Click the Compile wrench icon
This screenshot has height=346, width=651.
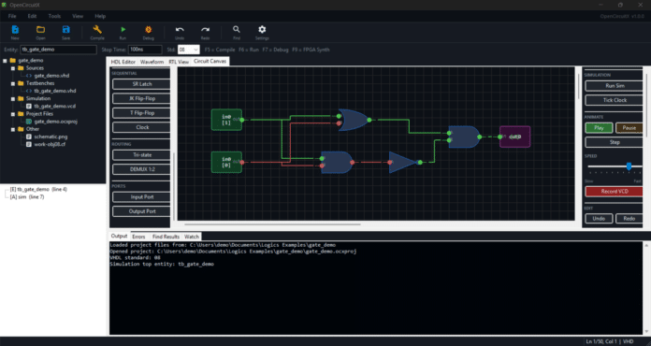coord(97,29)
